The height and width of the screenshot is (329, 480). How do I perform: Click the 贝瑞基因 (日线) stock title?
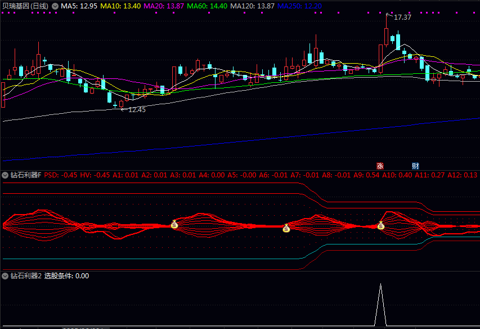(25, 6)
